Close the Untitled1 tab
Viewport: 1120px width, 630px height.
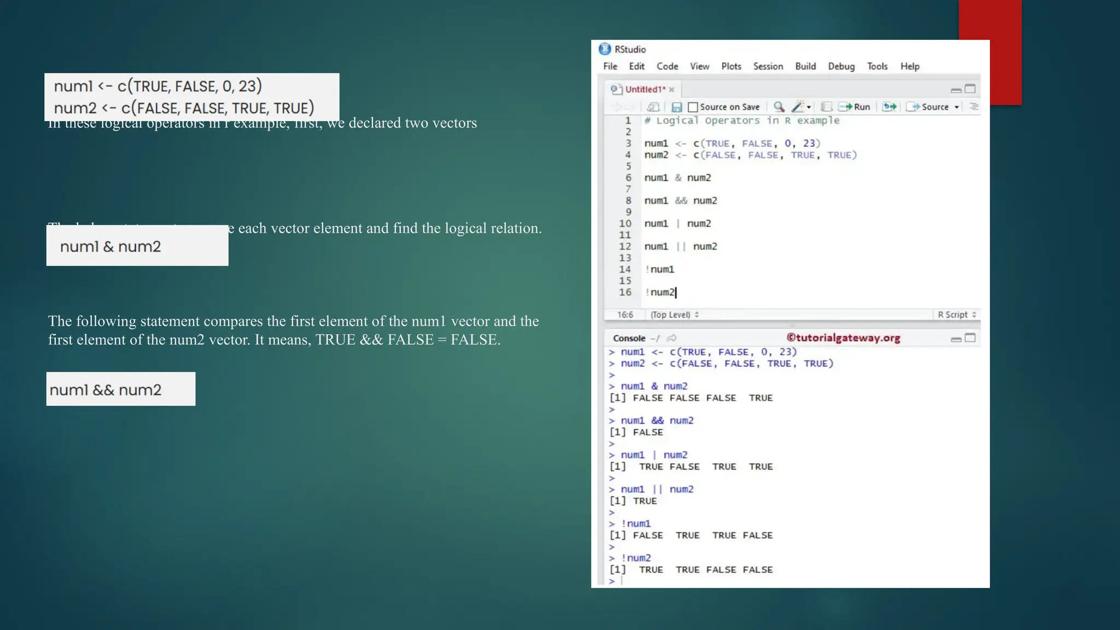(672, 90)
